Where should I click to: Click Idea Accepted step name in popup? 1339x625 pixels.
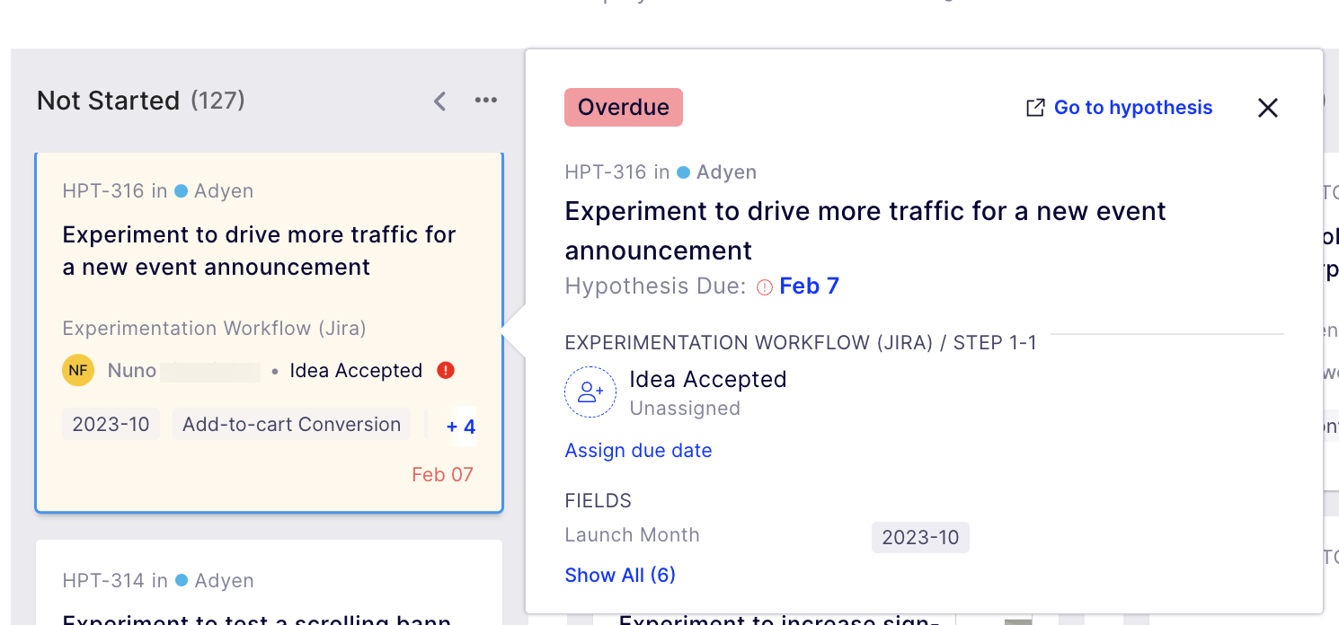707,380
